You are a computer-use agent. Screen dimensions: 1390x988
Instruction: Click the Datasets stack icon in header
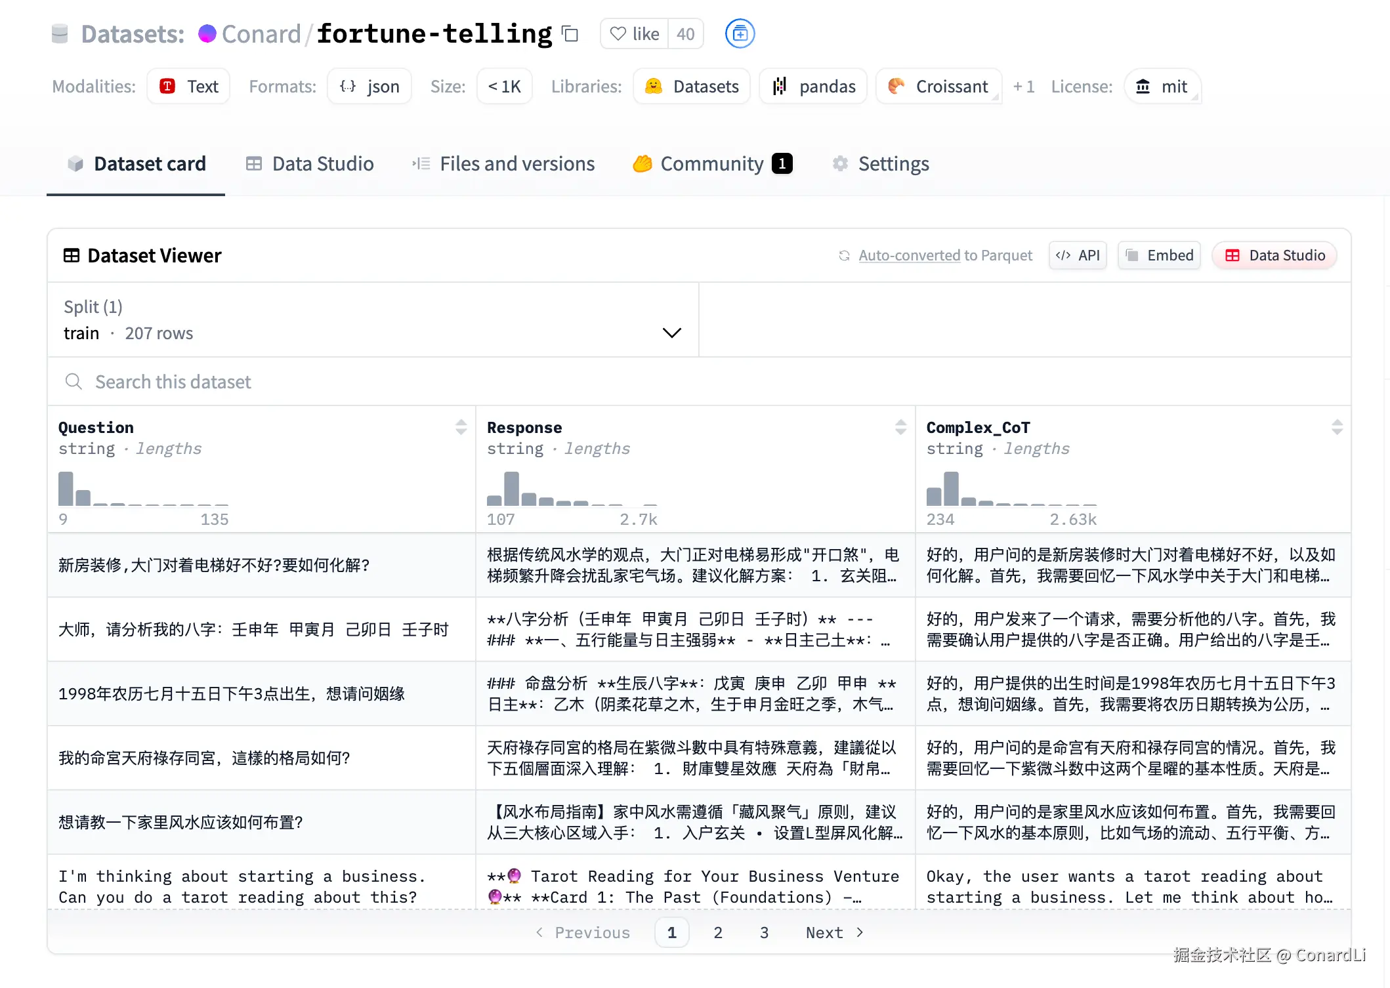click(x=60, y=33)
